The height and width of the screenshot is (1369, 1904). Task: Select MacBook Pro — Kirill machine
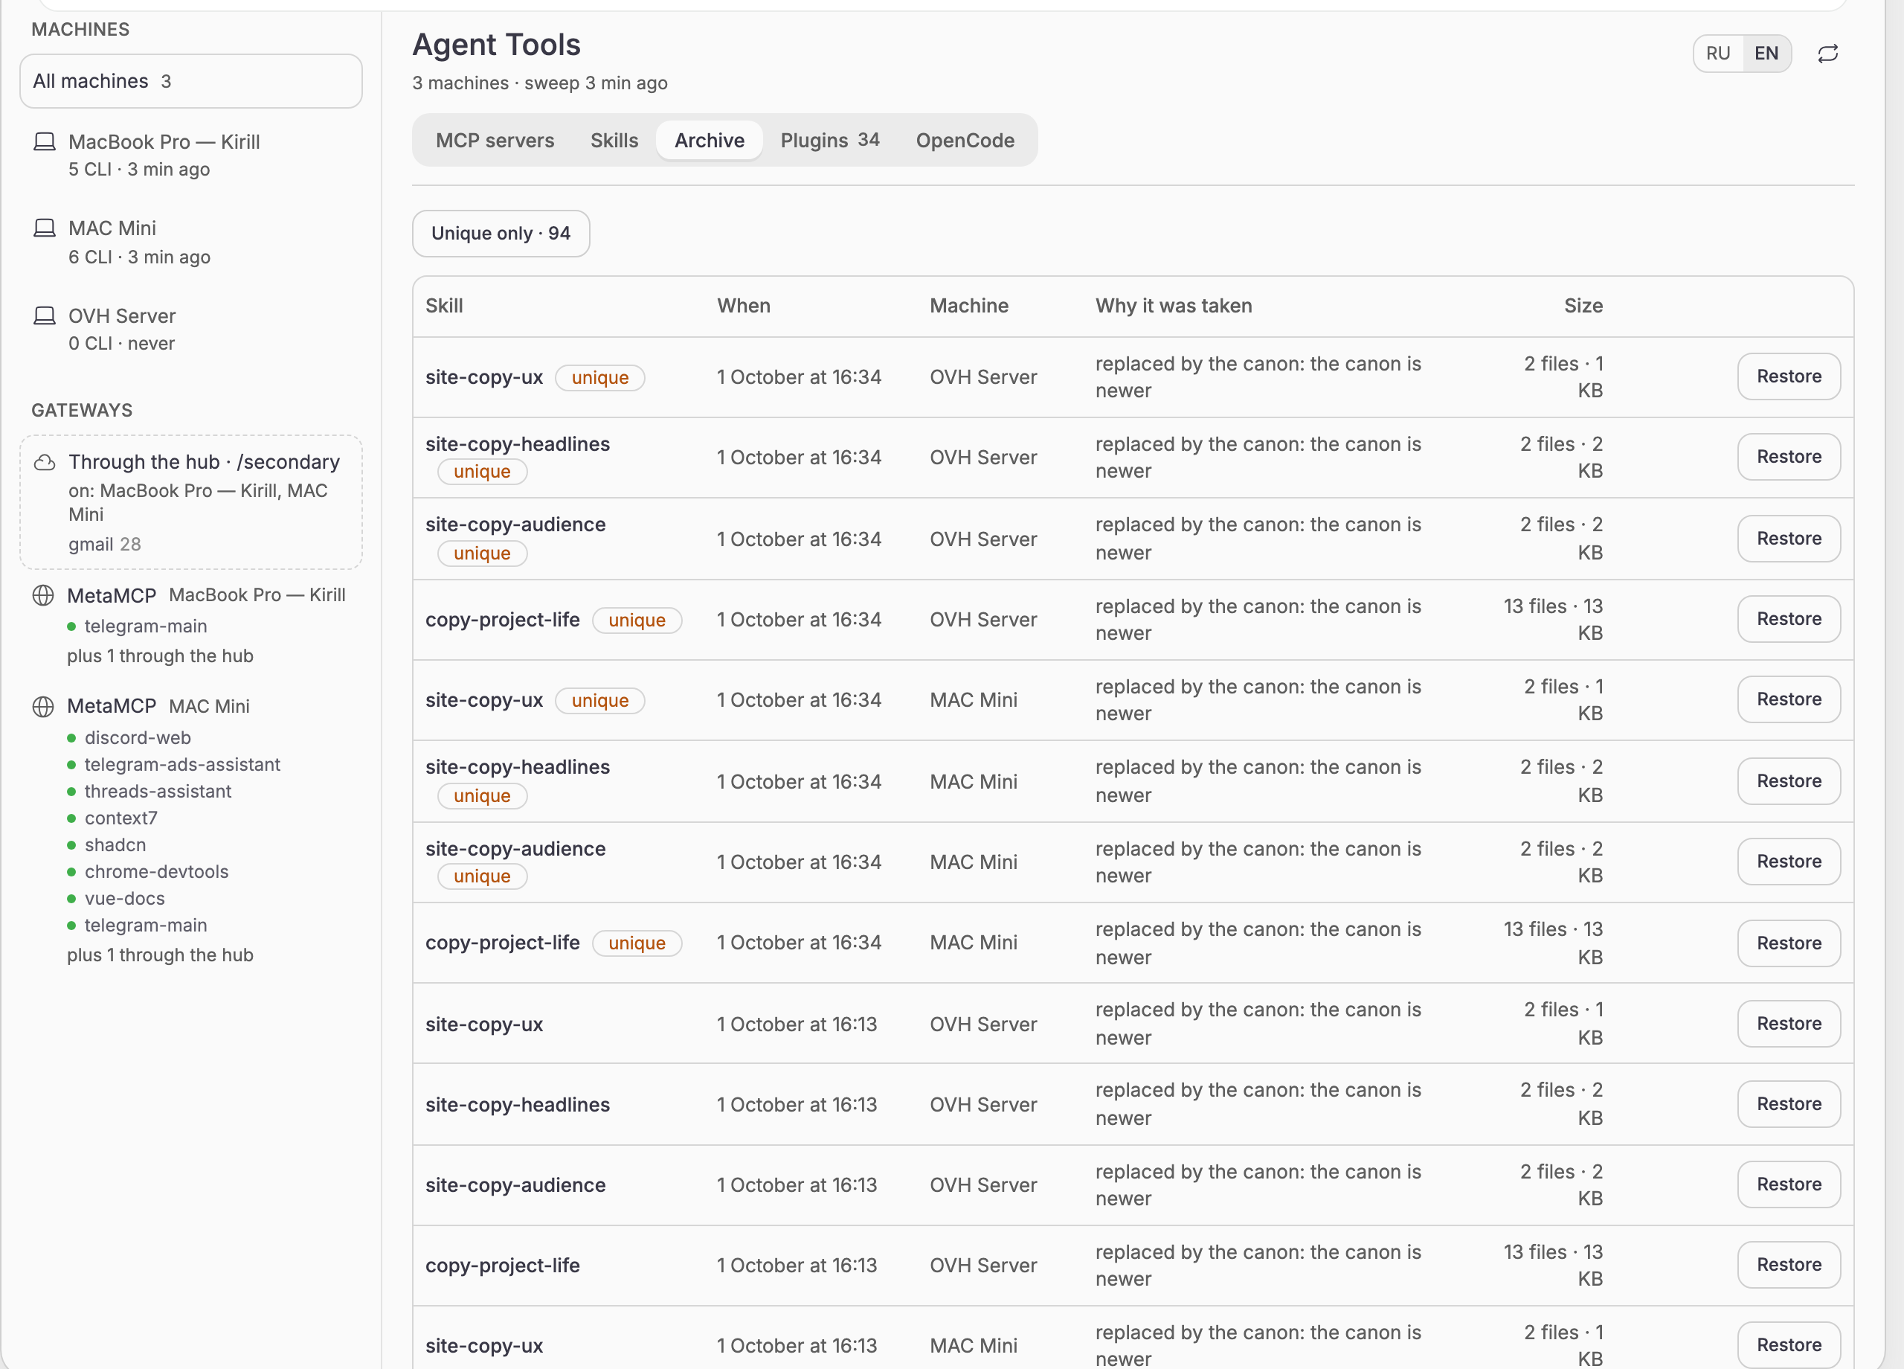(x=190, y=156)
